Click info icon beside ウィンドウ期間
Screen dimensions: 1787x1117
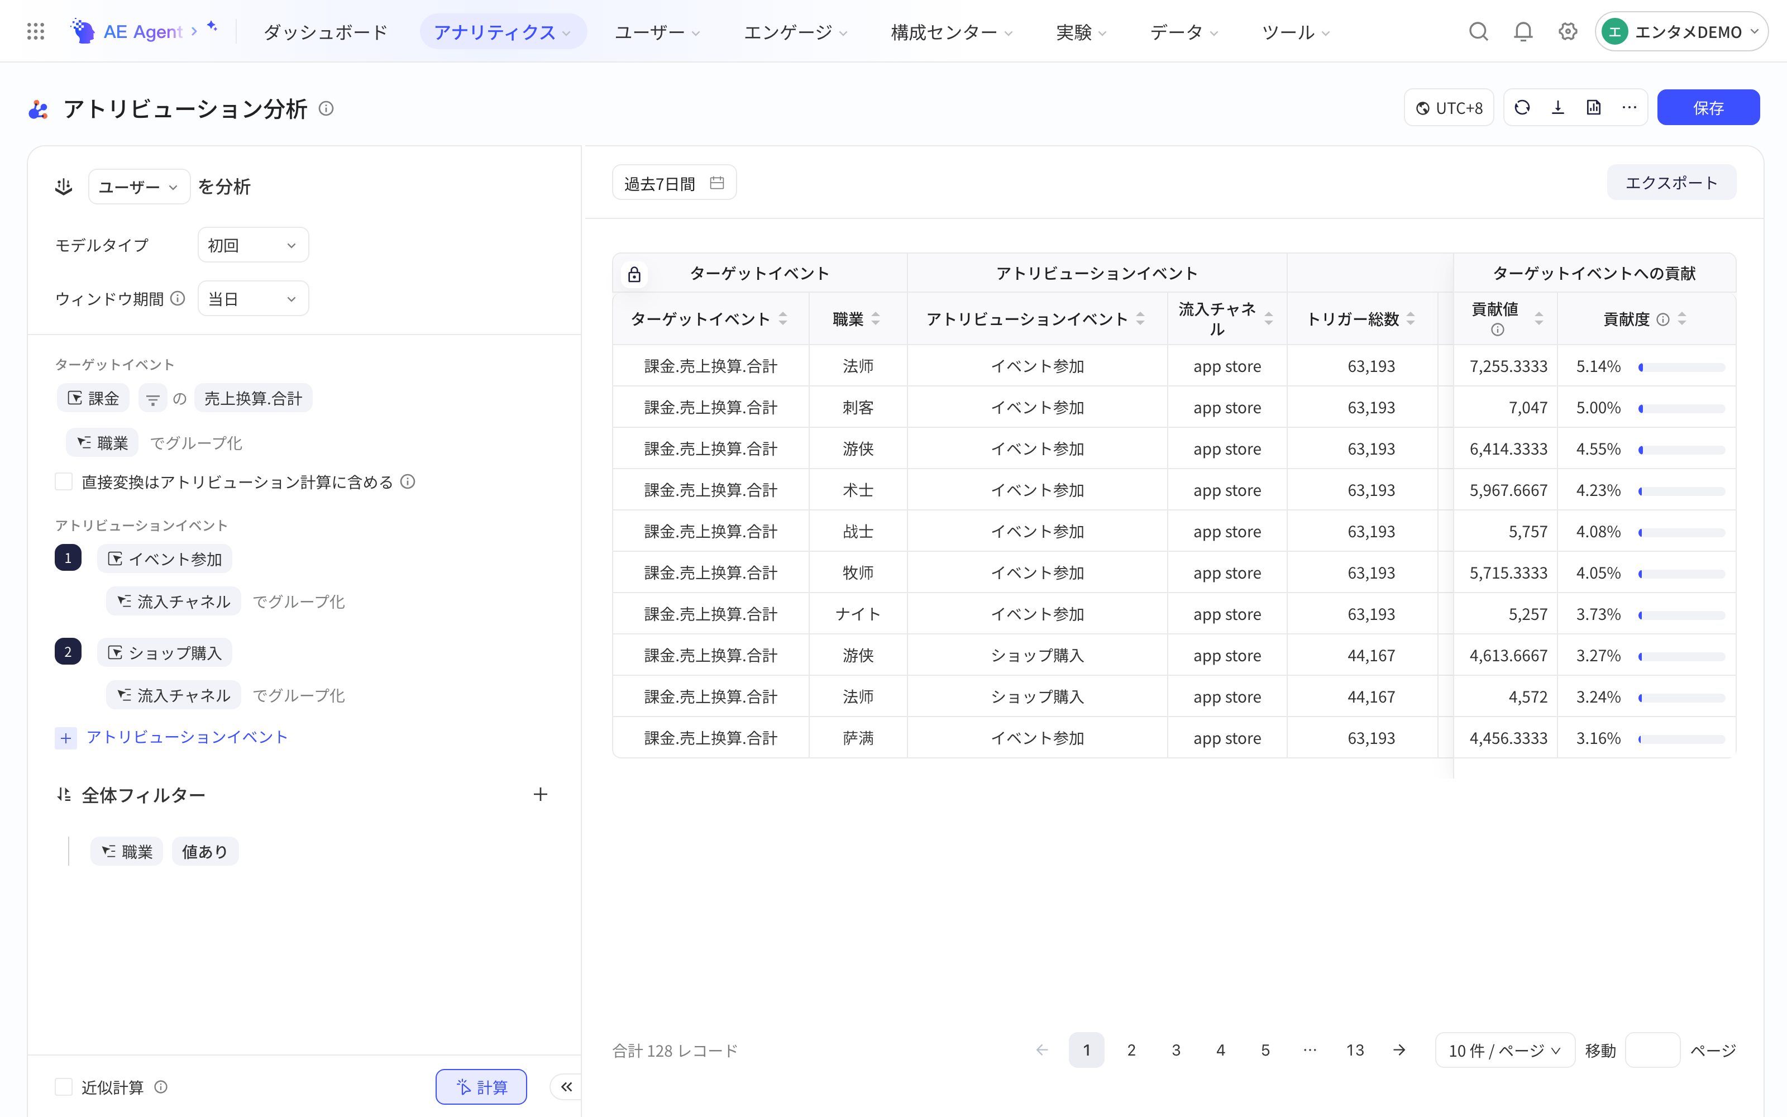click(178, 298)
